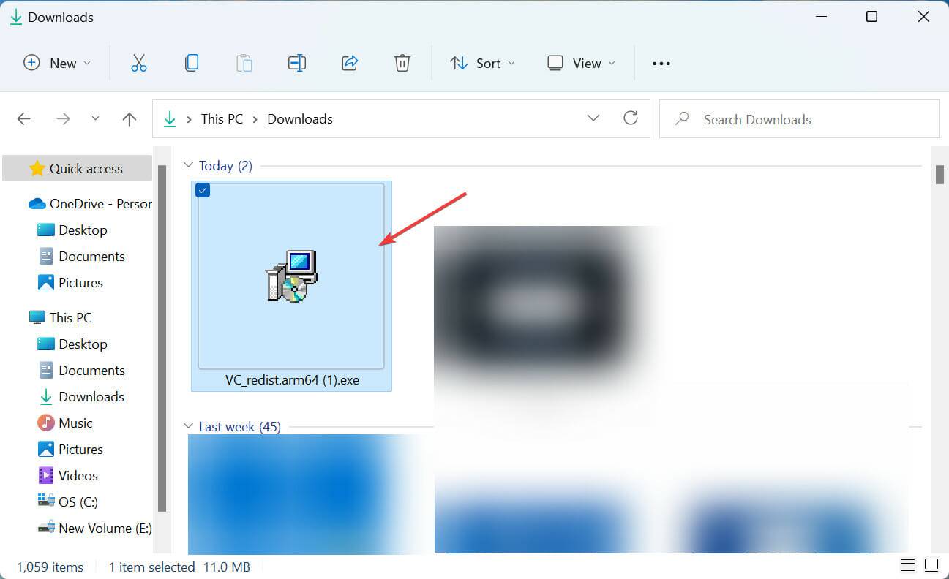
Task: Open the View options
Action: click(x=580, y=63)
